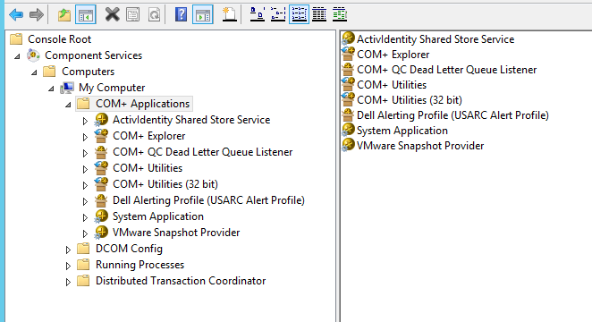Expand Distributed Transaction Coordinator folder
The height and width of the screenshot is (322, 592).
pos(68,282)
